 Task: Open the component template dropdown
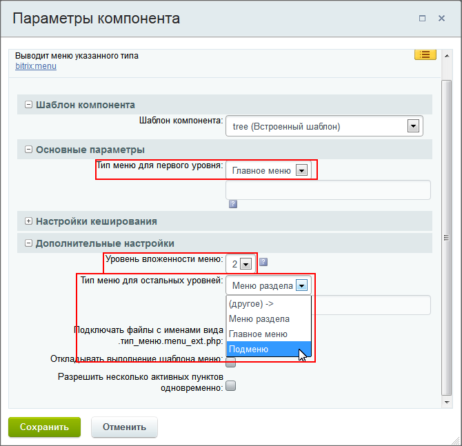(324, 126)
